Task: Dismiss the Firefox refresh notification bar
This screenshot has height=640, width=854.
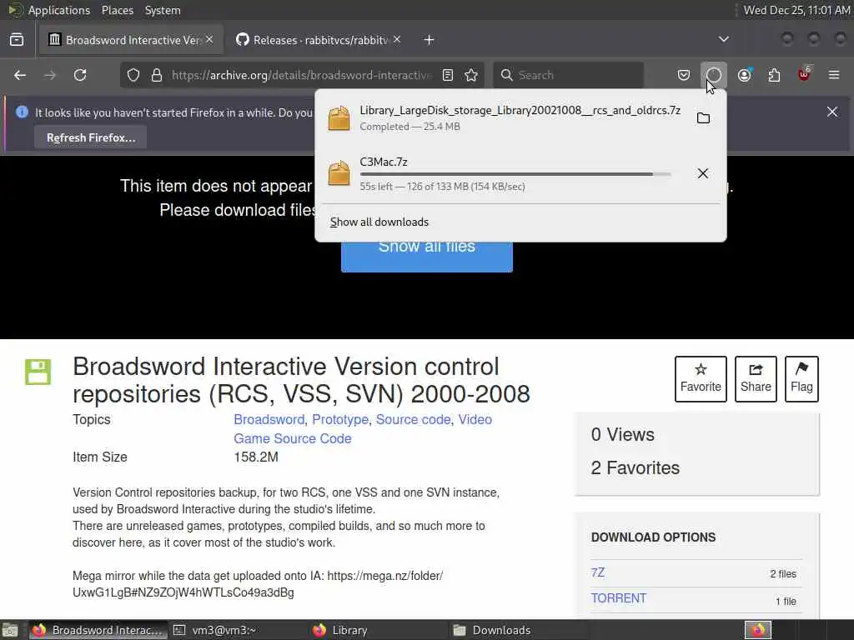Action: 832,112
